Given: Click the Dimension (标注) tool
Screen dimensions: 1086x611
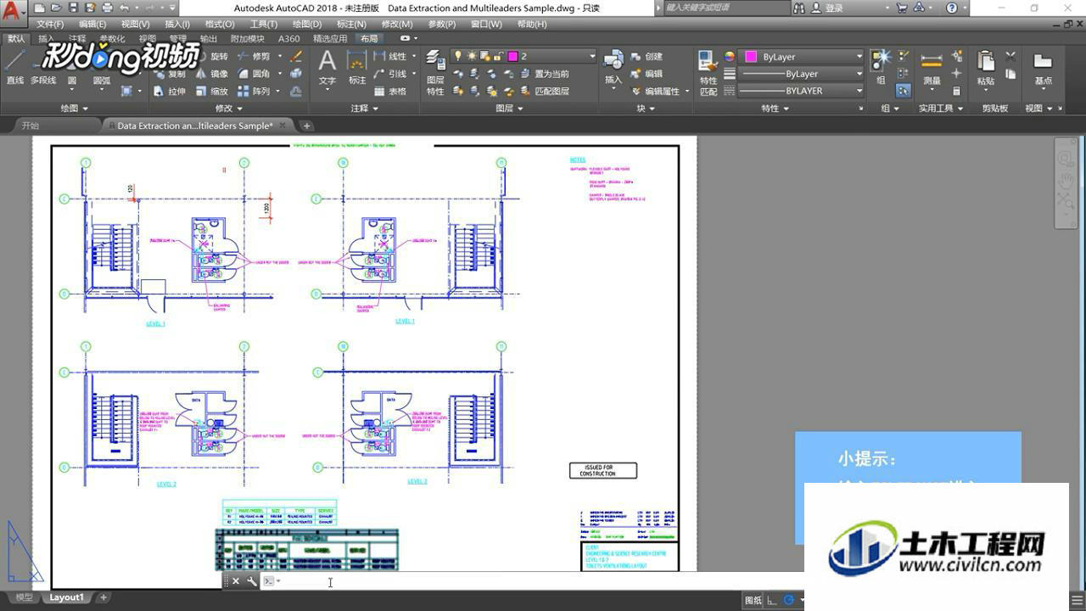Looking at the screenshot, I should coord(357,68).
